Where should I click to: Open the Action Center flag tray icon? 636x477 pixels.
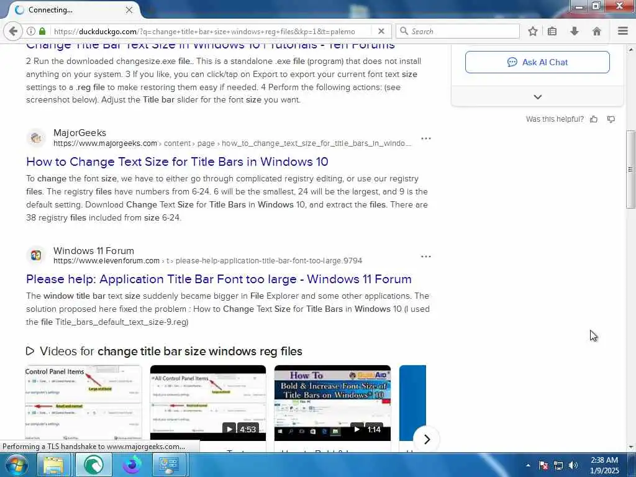coord(543,465)
